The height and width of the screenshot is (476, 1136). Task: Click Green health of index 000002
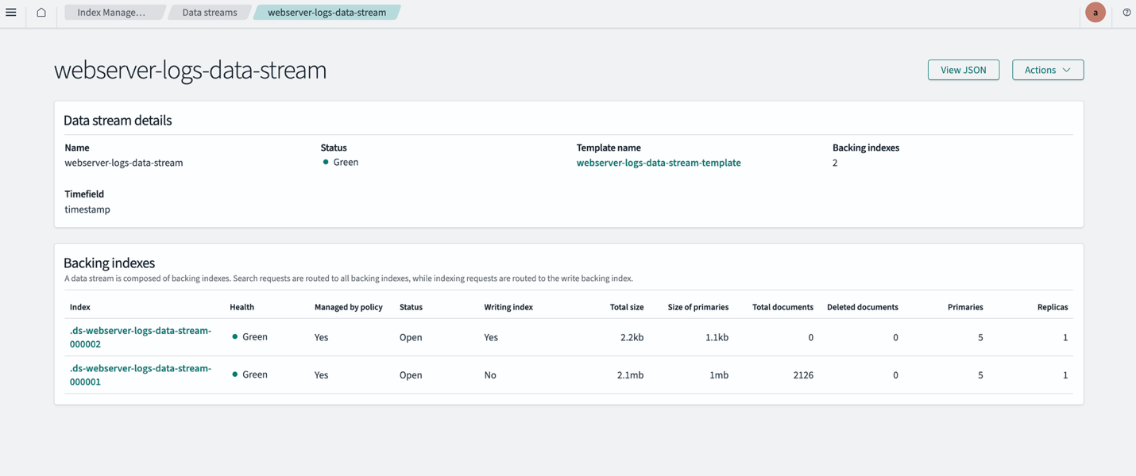249,337
